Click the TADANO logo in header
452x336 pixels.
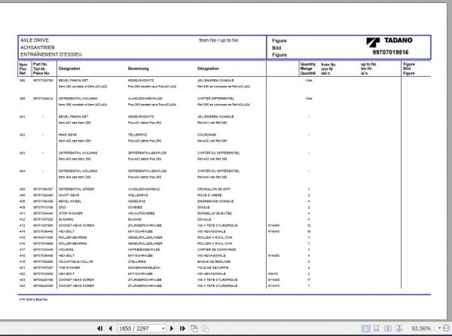389,41
